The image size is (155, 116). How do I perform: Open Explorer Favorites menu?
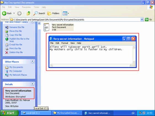[x=26, y=7]
